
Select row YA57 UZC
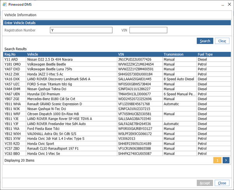point(117,84)
